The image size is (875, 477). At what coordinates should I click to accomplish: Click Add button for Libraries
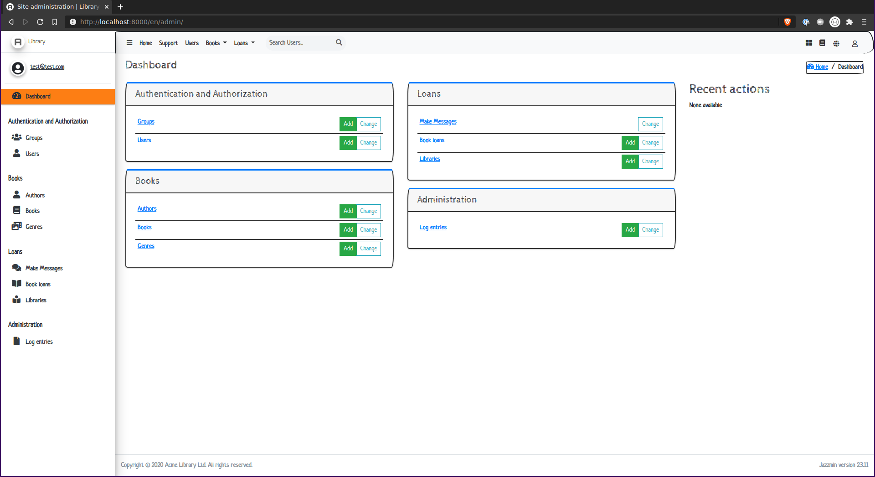point(630,161)
